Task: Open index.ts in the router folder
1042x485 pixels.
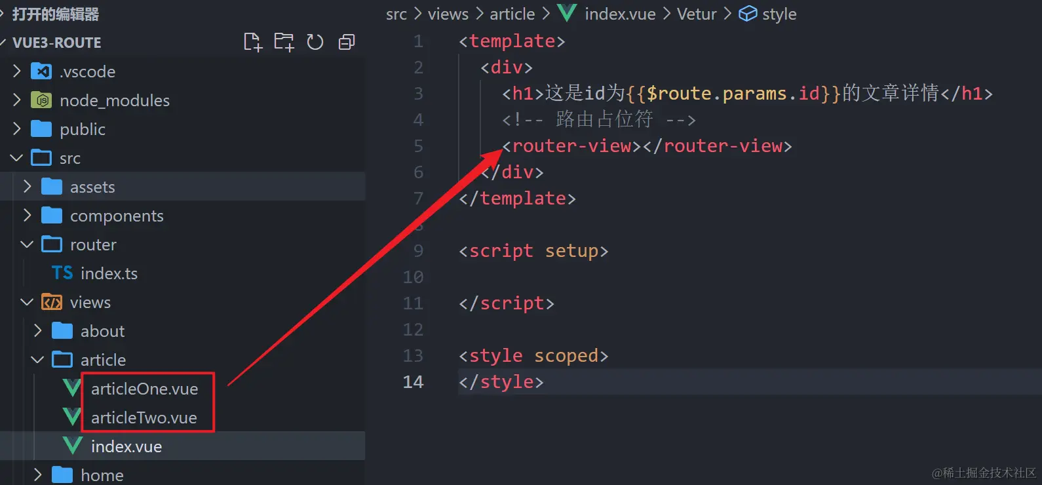Action: tap(109, 273)
